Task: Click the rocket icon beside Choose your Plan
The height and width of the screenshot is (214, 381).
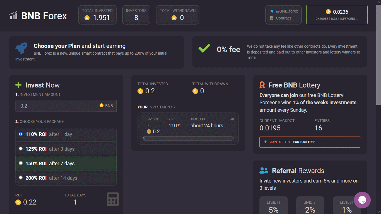Action: tap(21, 48)
